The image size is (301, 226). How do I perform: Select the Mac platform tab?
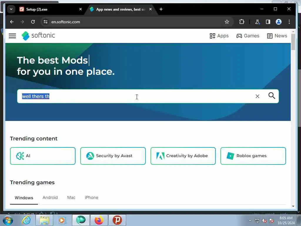pos(71,197)
